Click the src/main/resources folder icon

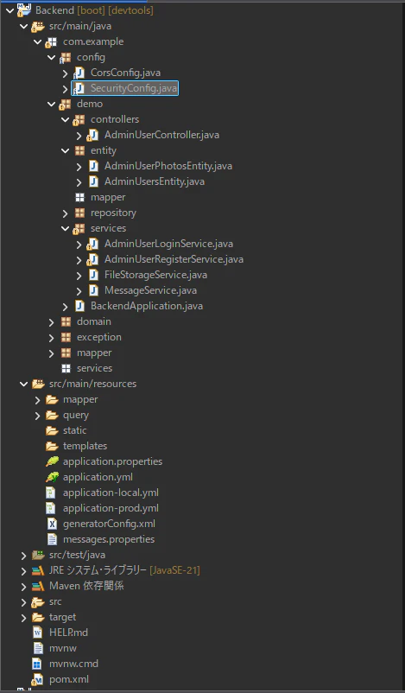38,384
